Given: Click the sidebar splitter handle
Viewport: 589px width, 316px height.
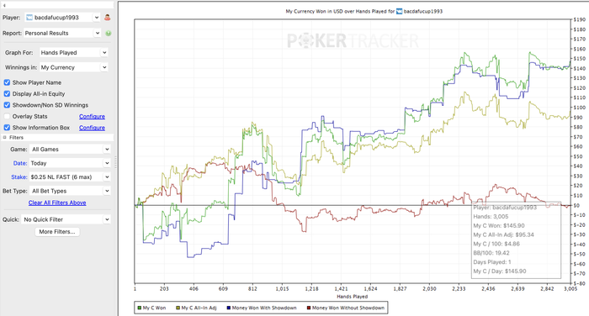Looking at the screenshot, I should tap(116, 162).
